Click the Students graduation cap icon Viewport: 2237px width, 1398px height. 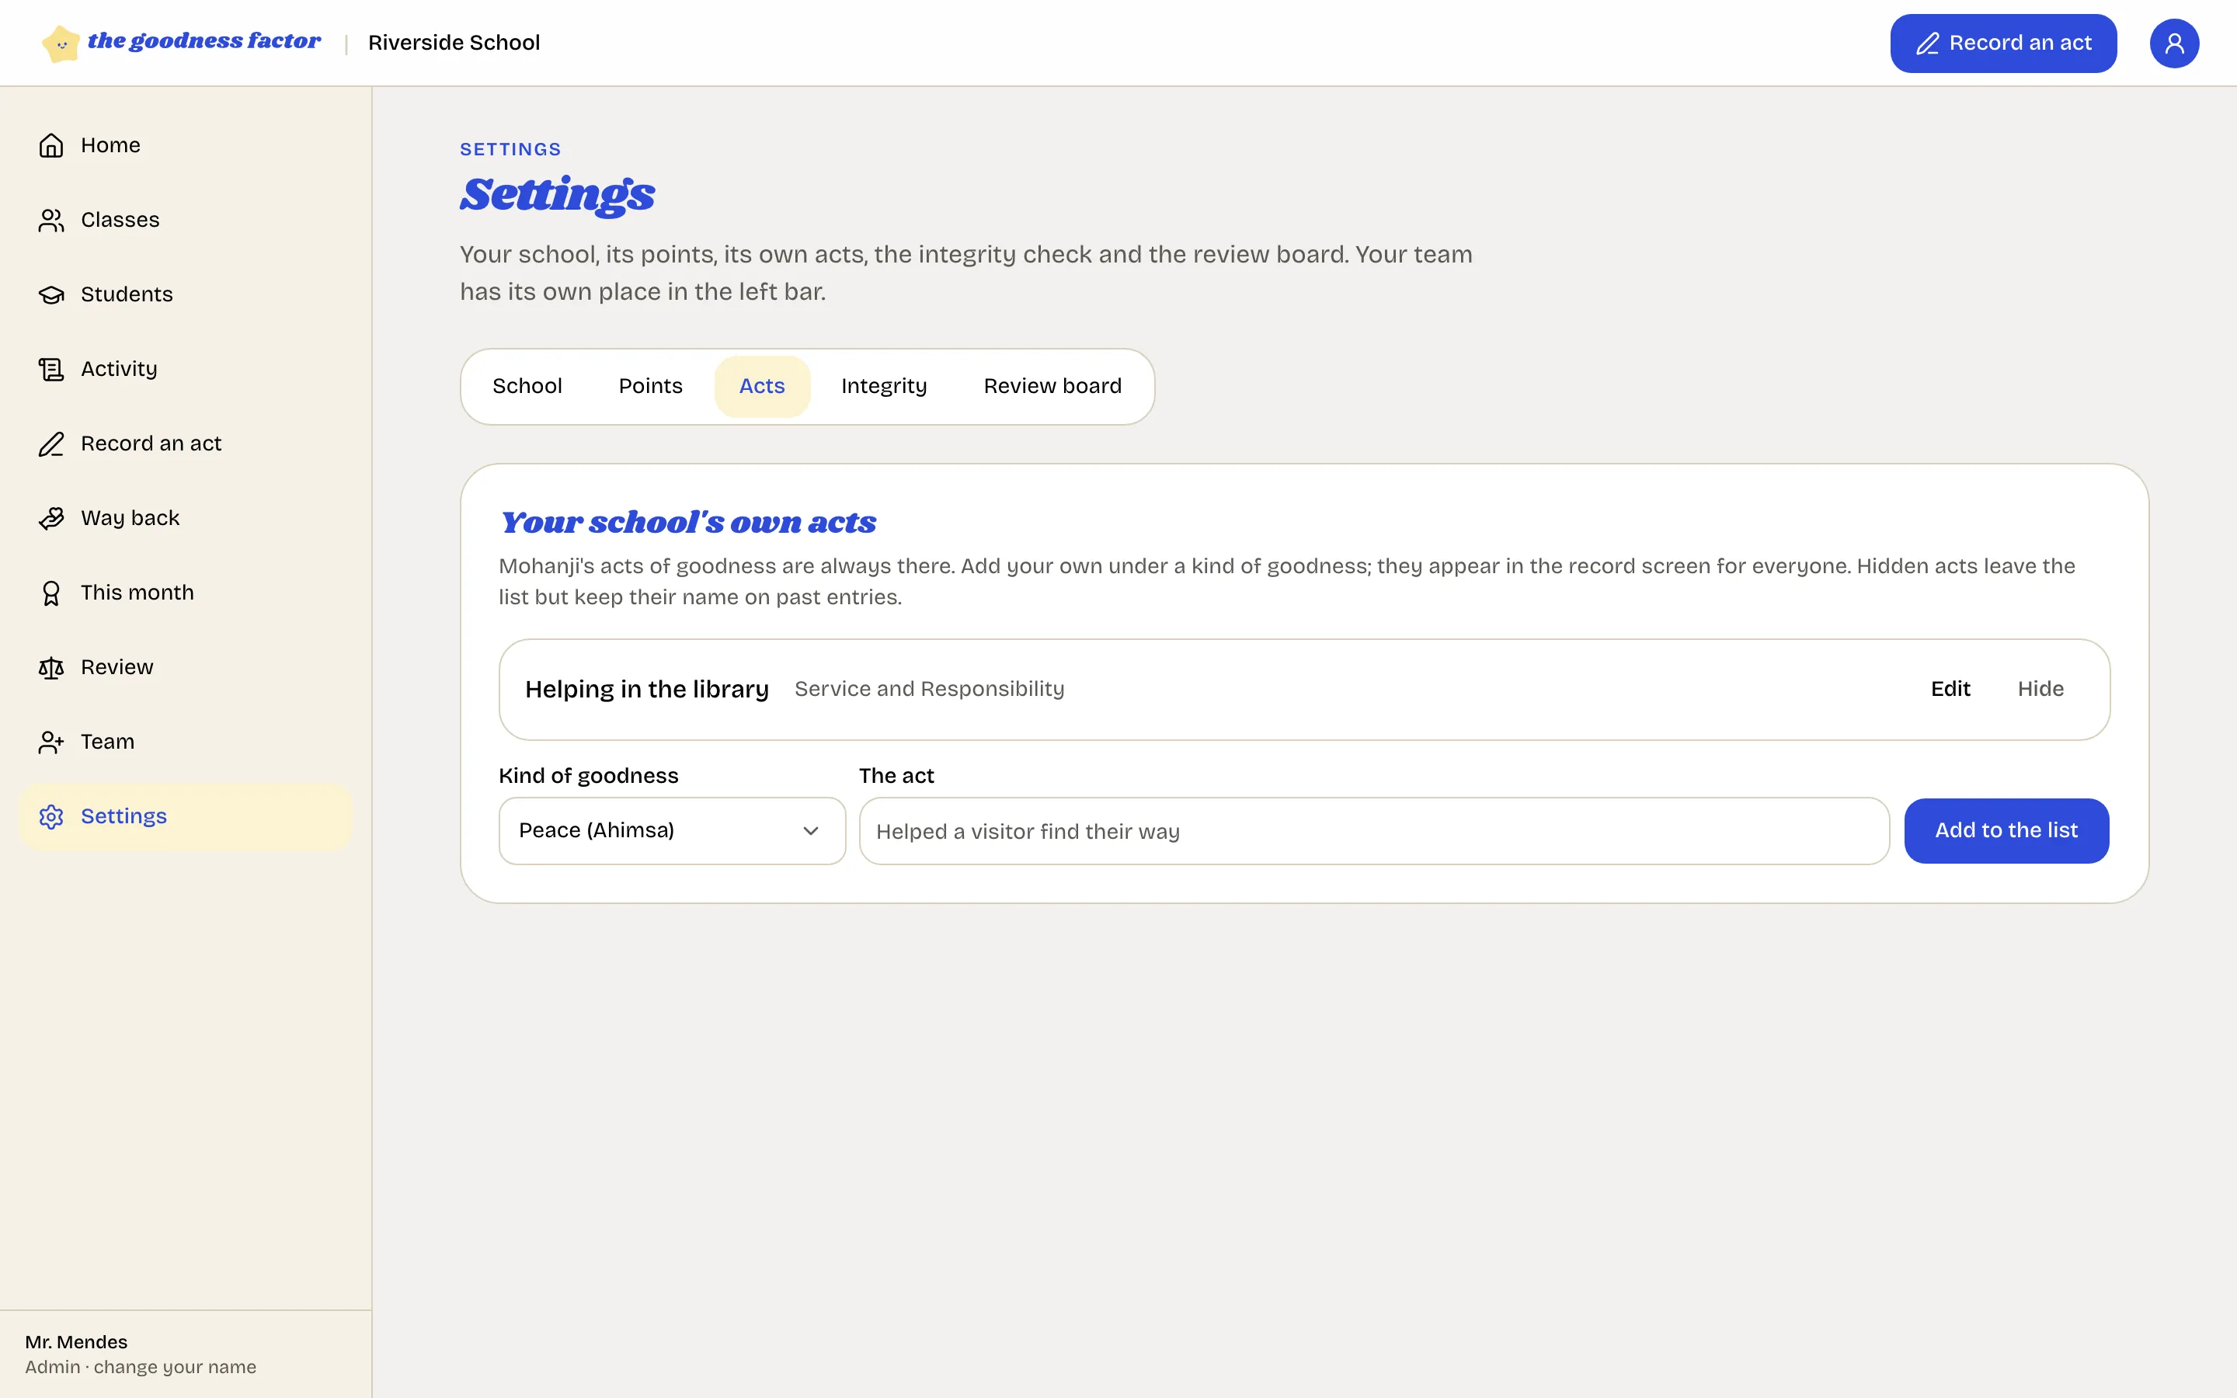point(50,295)
